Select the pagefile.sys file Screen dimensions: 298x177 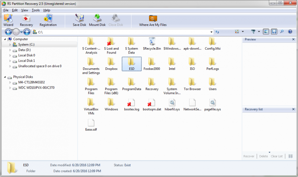[x=213, y=105]
